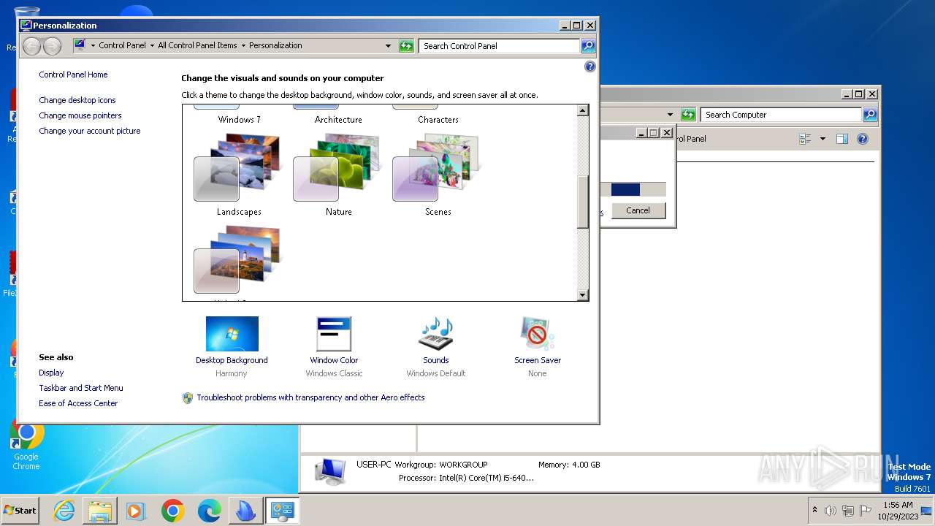Click the refresh icon beside Personalization address bar
The image size is (935, 526).
point(407,45)
